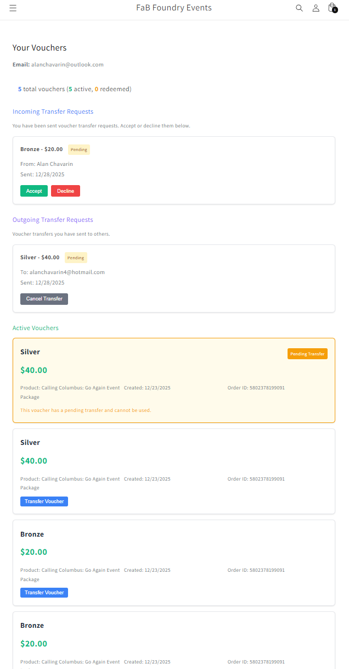Open the shopping cart icon

[x=331, y=8]
